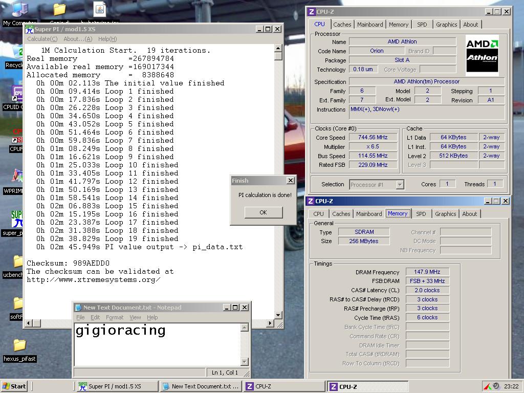
Task: Select Caches tab in top CPU-Z window
Action: pos(342,25)
